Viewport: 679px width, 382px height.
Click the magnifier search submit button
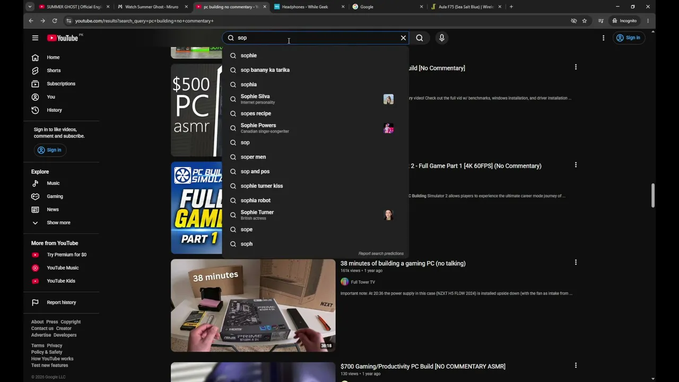pyautogui.click(x=420, y=38)
